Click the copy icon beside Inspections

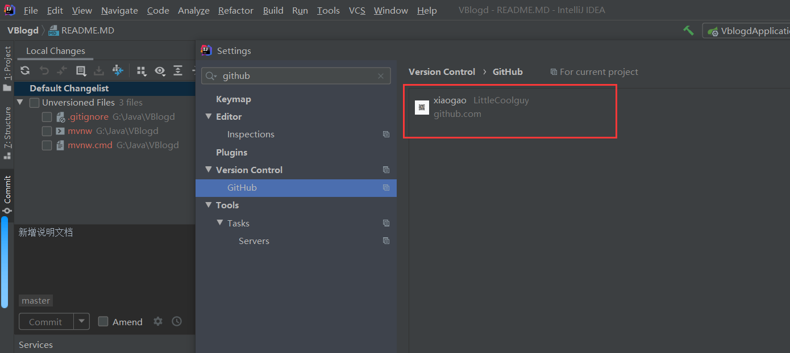point(386,135)
